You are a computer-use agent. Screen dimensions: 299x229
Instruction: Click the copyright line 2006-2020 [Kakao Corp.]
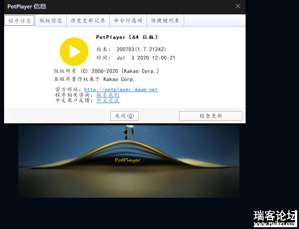(106, 71)
